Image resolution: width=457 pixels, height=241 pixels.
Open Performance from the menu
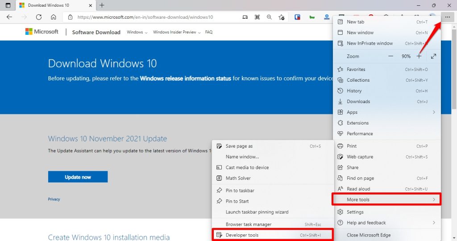(386, 134)
